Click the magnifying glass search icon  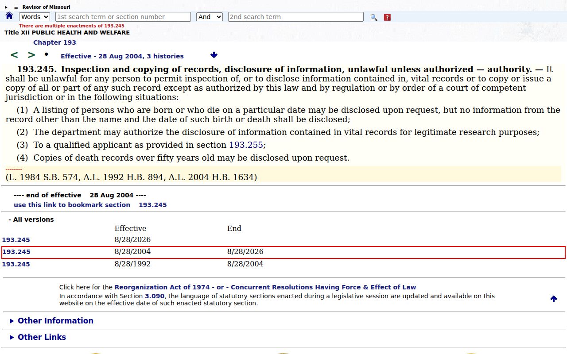point(374,17)
